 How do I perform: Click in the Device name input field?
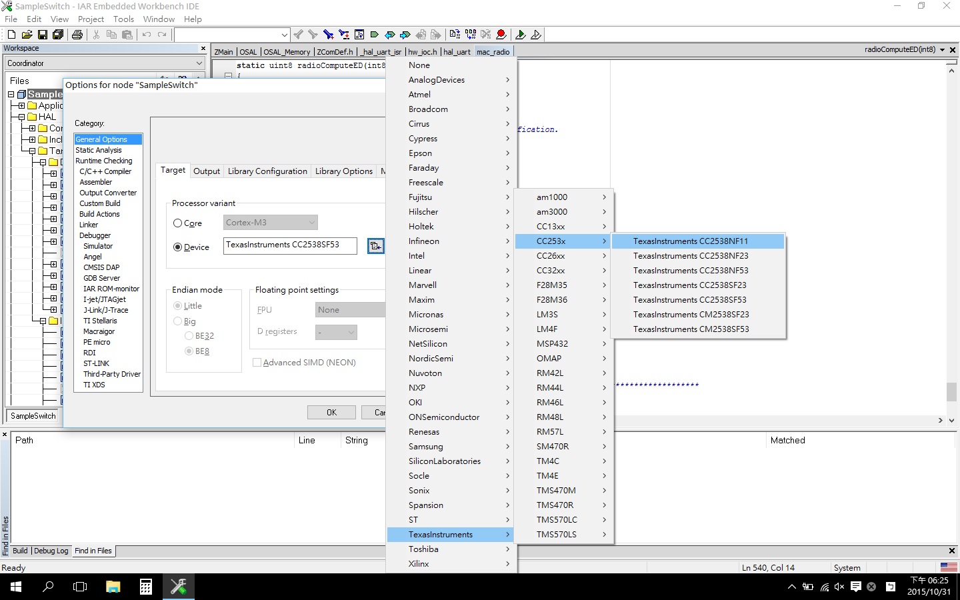pos(290,246)
